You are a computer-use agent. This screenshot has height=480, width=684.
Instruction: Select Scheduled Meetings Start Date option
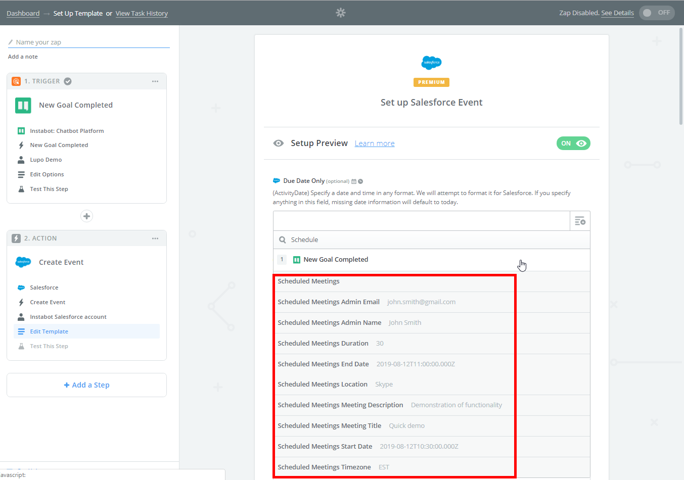pyautogui.click(x=432, y=447)
